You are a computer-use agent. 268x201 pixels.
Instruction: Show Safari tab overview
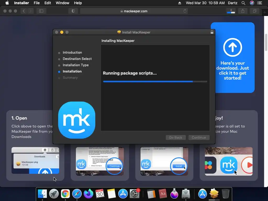(254, 11)
